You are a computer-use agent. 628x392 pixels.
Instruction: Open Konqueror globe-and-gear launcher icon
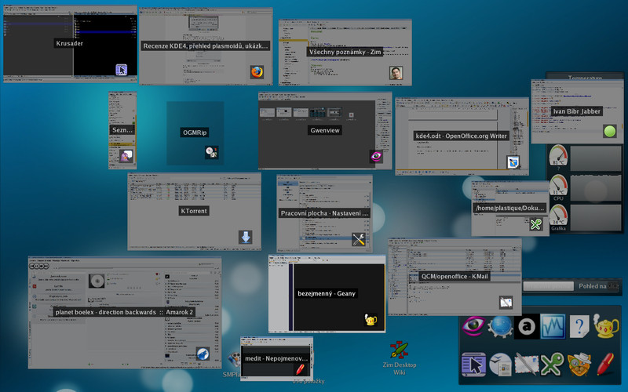pos(500,326)
